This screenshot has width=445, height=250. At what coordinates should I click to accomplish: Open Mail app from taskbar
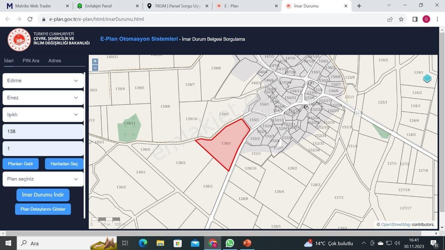[195, 243]
